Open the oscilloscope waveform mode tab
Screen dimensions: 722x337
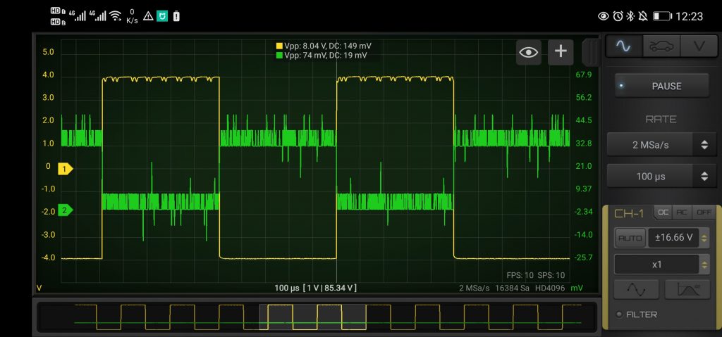point(624,46)
